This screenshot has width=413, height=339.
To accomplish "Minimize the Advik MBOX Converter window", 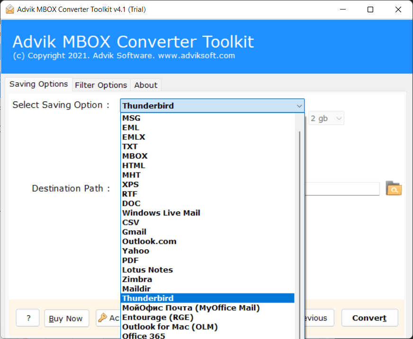I will coord(343,9).
